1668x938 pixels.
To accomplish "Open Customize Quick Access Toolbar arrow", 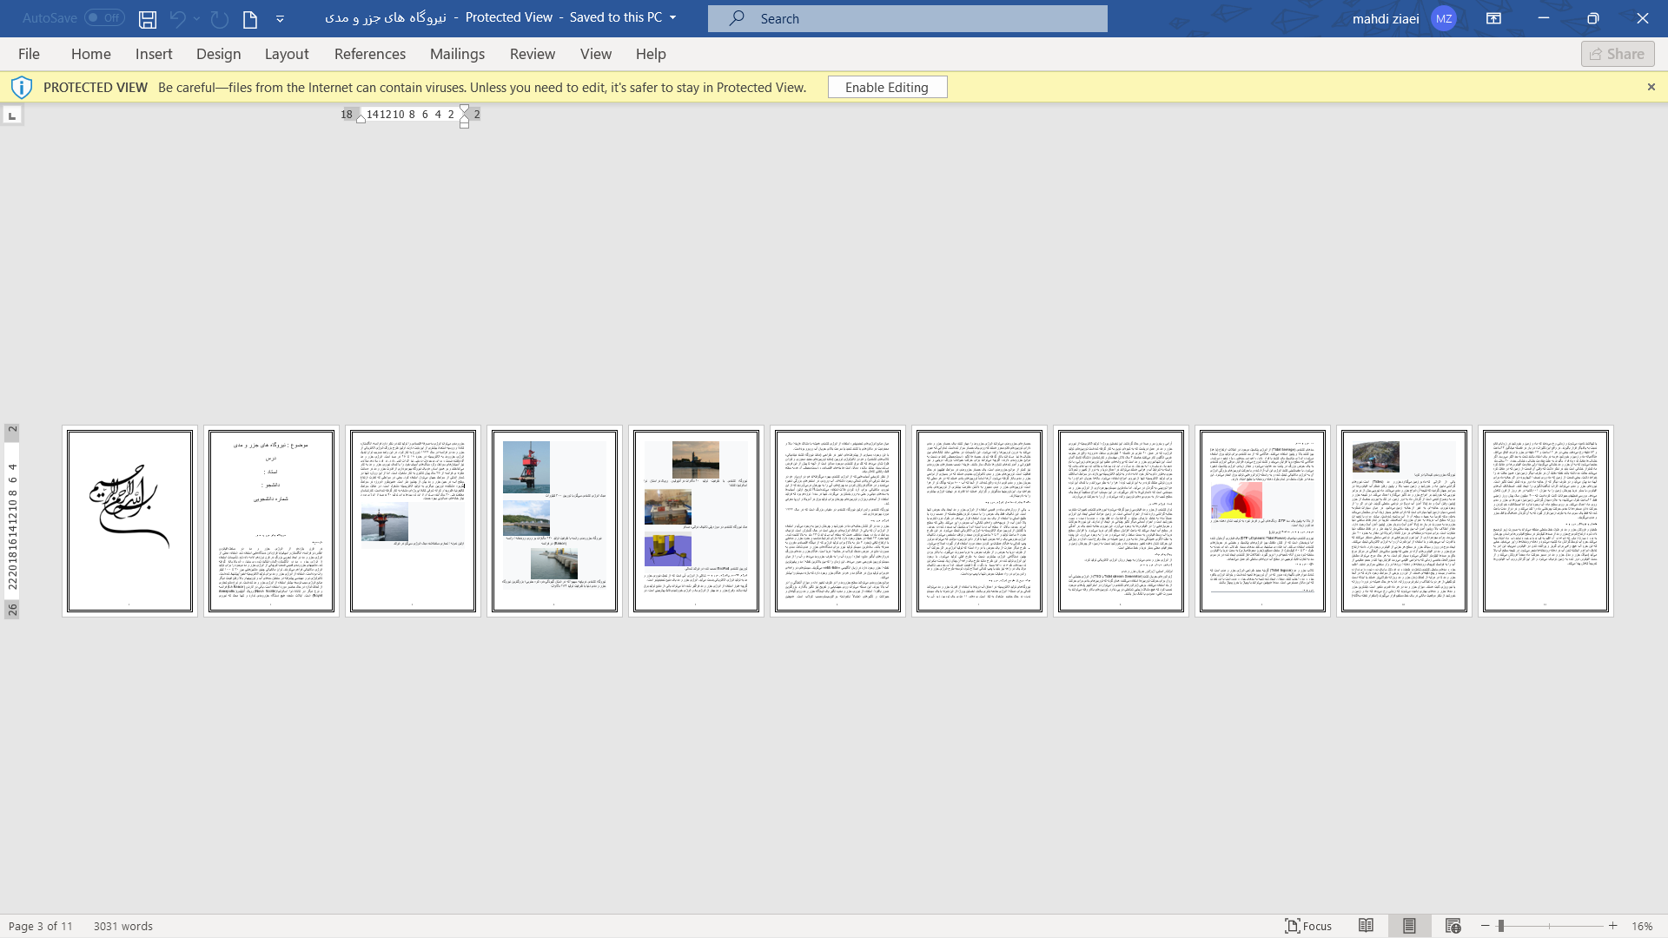I will [280, 19].
